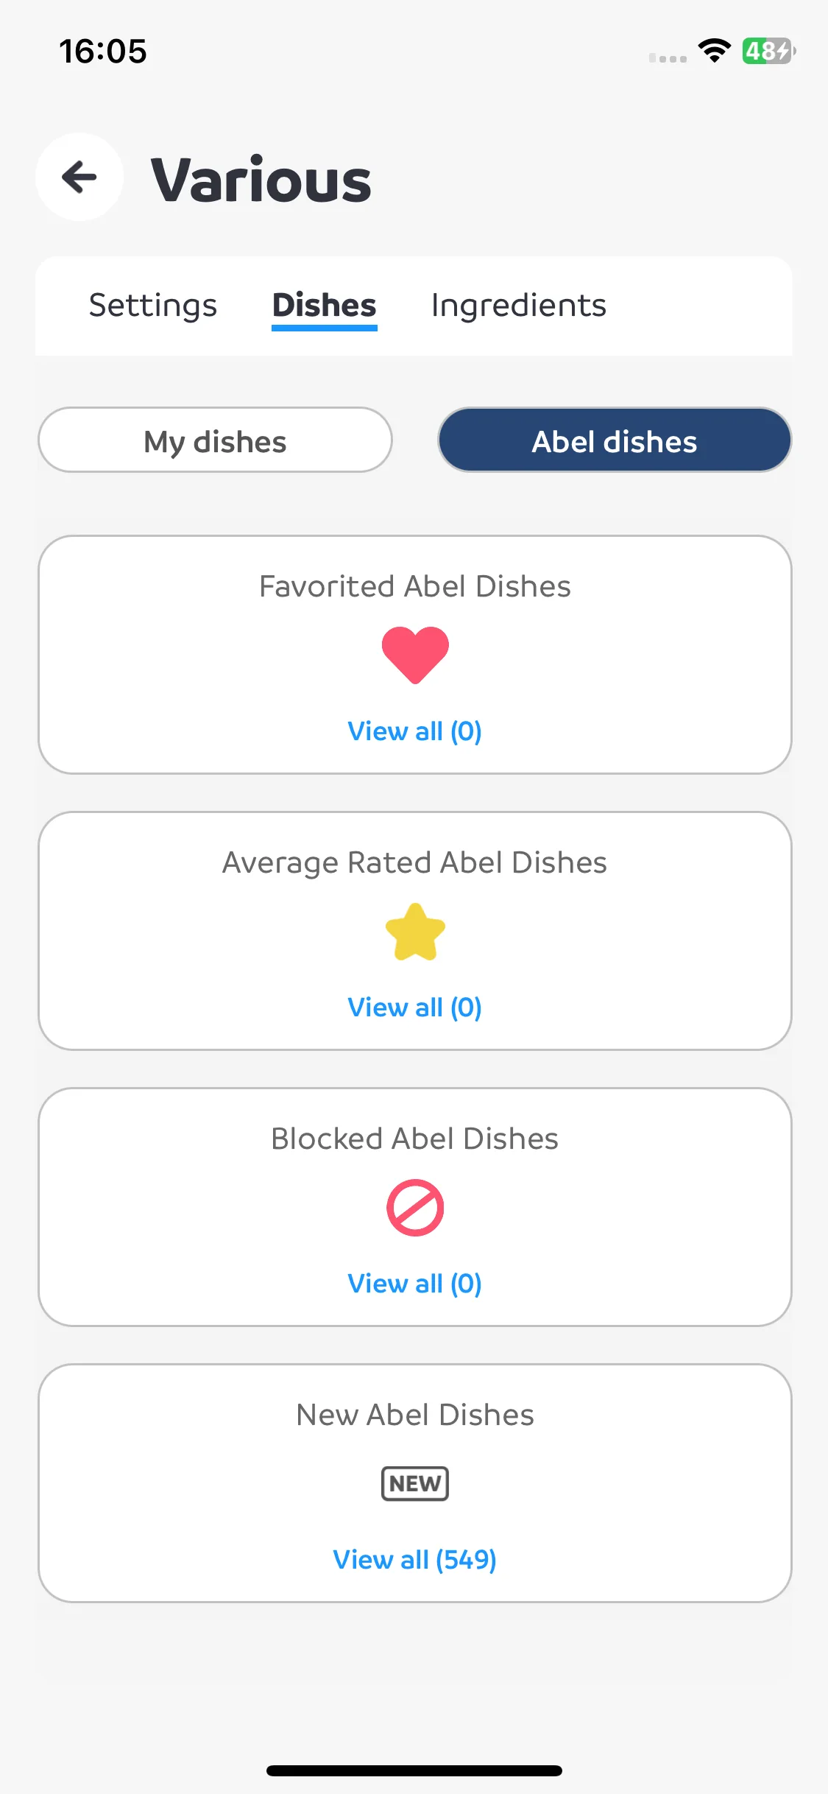The image size is (828, 1794).
Task: Click the yellow star rating icon
Action: click(x=415, y=932)
